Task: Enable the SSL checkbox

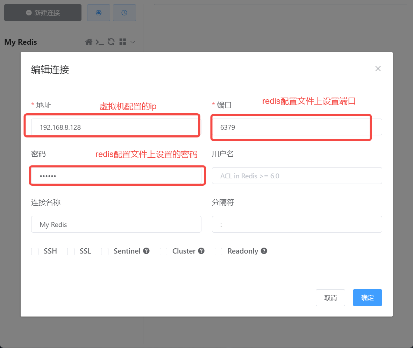Action: (x=71, y=251)
